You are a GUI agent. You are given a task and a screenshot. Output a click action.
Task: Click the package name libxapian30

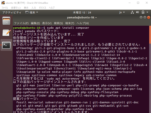[x=26, y=72]
